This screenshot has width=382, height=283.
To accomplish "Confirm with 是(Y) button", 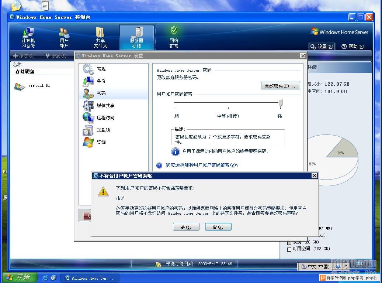I will [x=186, y=227].
